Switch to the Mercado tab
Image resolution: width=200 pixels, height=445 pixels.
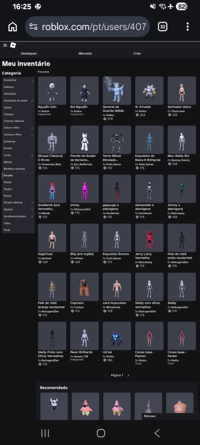point(85,53)
